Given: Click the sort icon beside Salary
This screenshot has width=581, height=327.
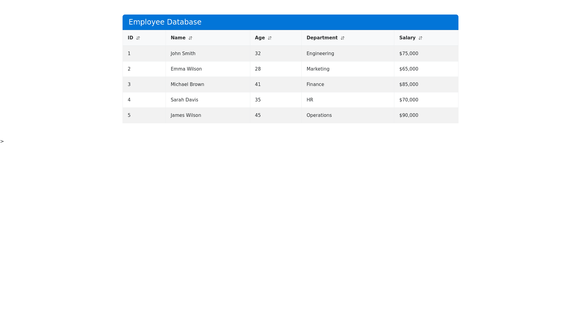Looking at the screenshot, I should tap(420, 38).
